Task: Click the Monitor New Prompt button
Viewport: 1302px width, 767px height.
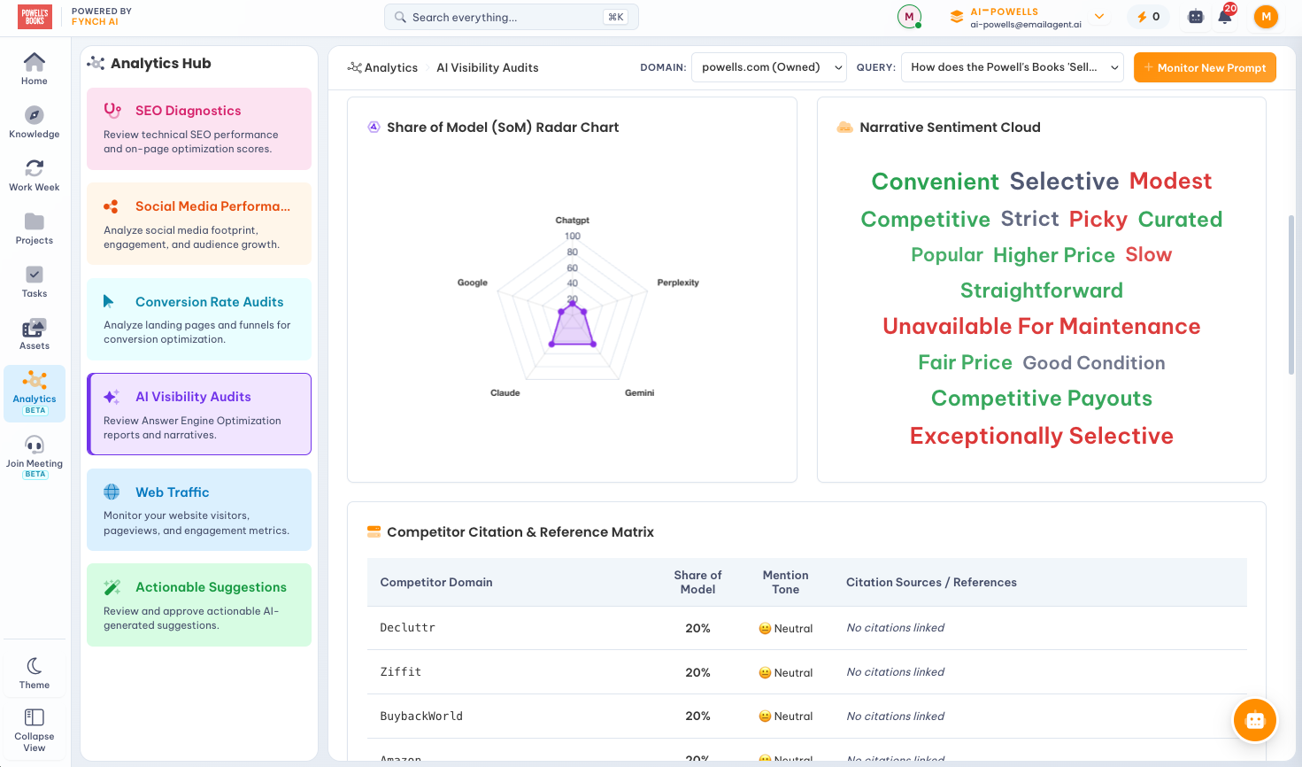Action: (1205, 67)
